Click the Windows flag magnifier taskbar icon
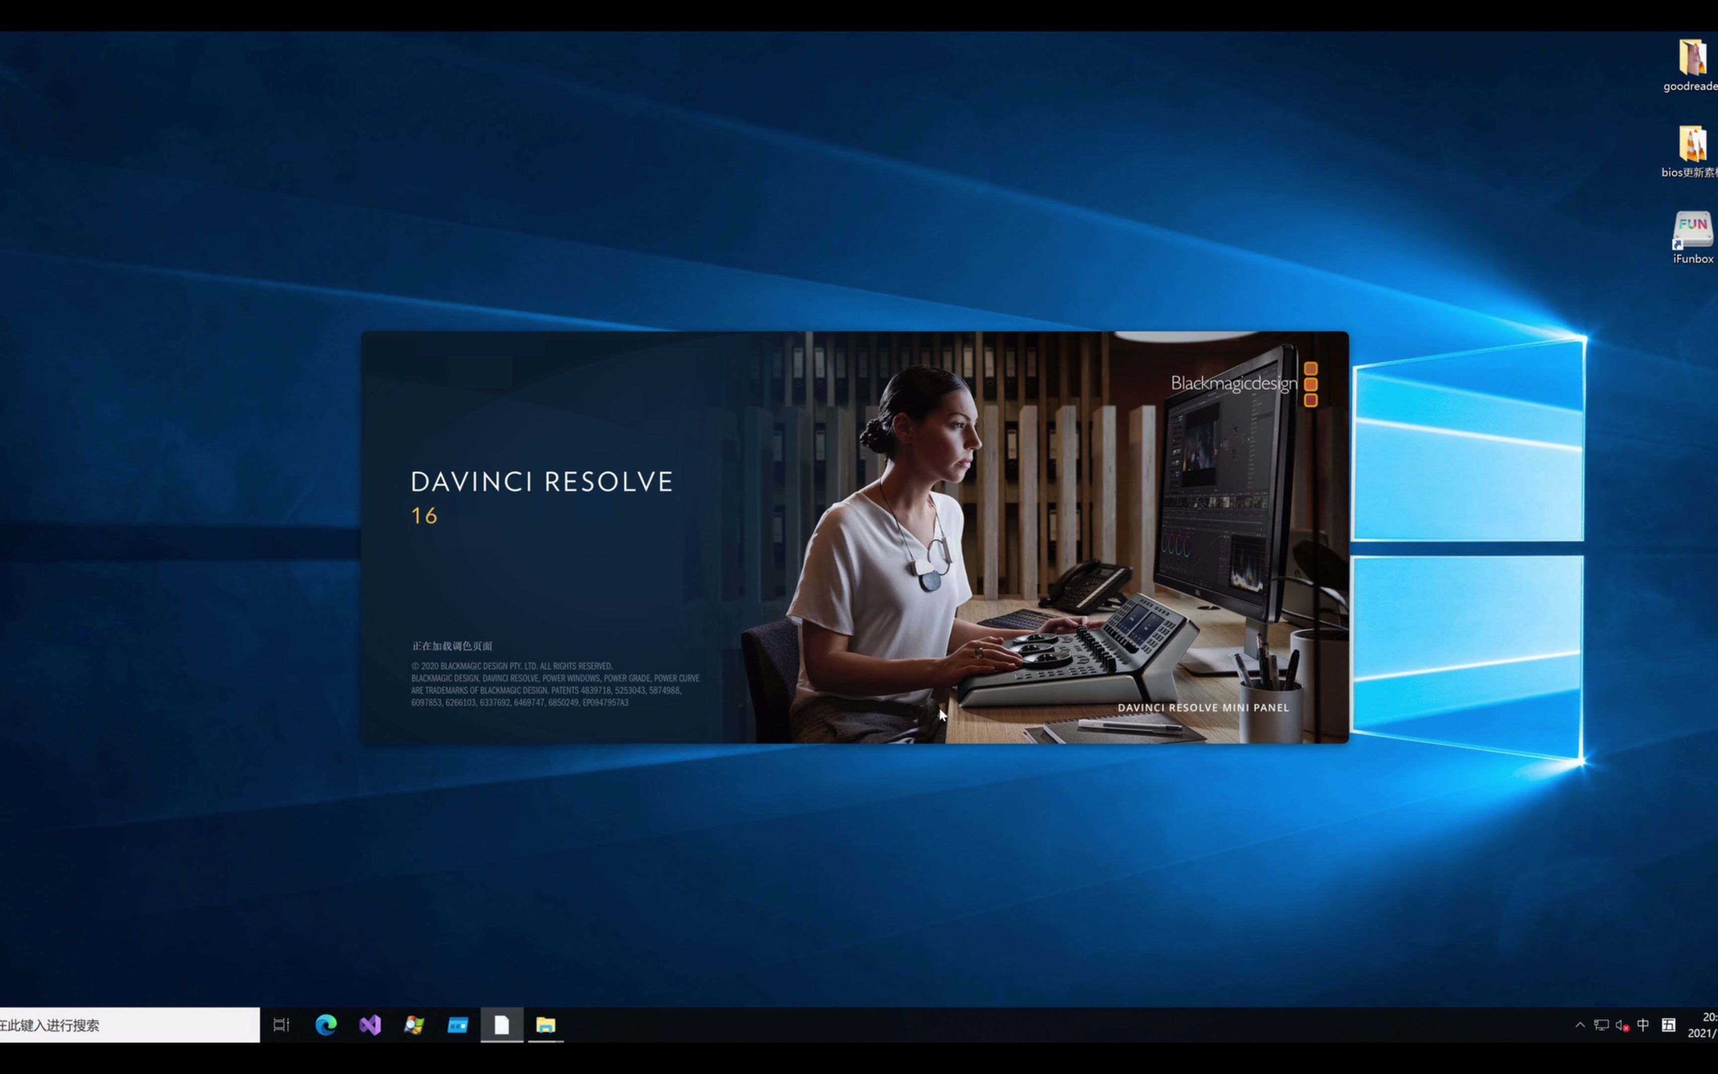Viewport: 1718px width, 1074px height. (414, 1024)
